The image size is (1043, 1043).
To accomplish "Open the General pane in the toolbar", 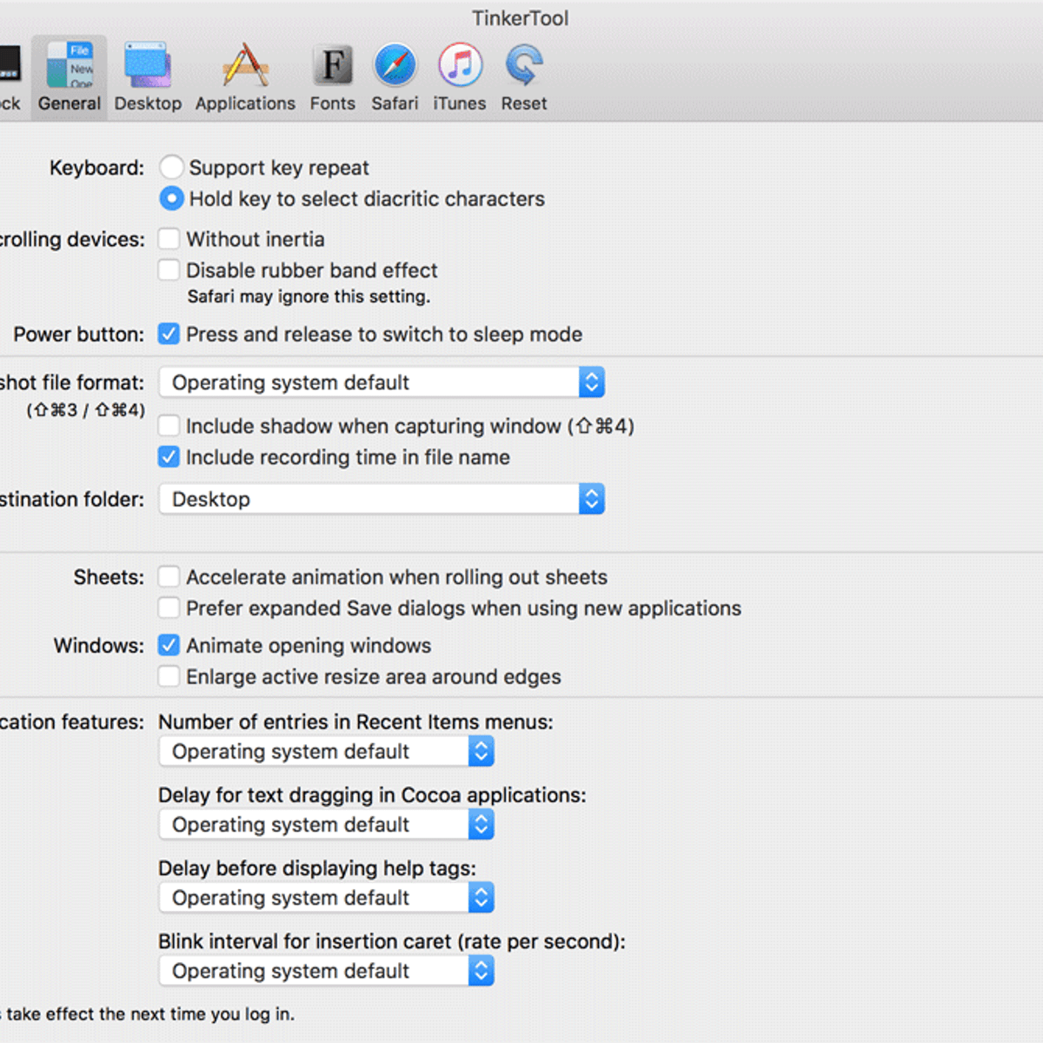I will click(x=70, y=77).
